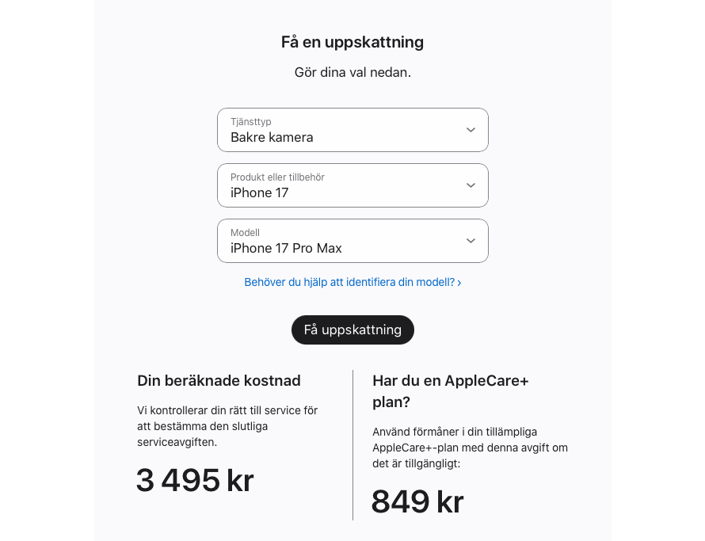The image size is (705, 541).
Task: Click the Få en uppskattning heading
Action: 352,42
